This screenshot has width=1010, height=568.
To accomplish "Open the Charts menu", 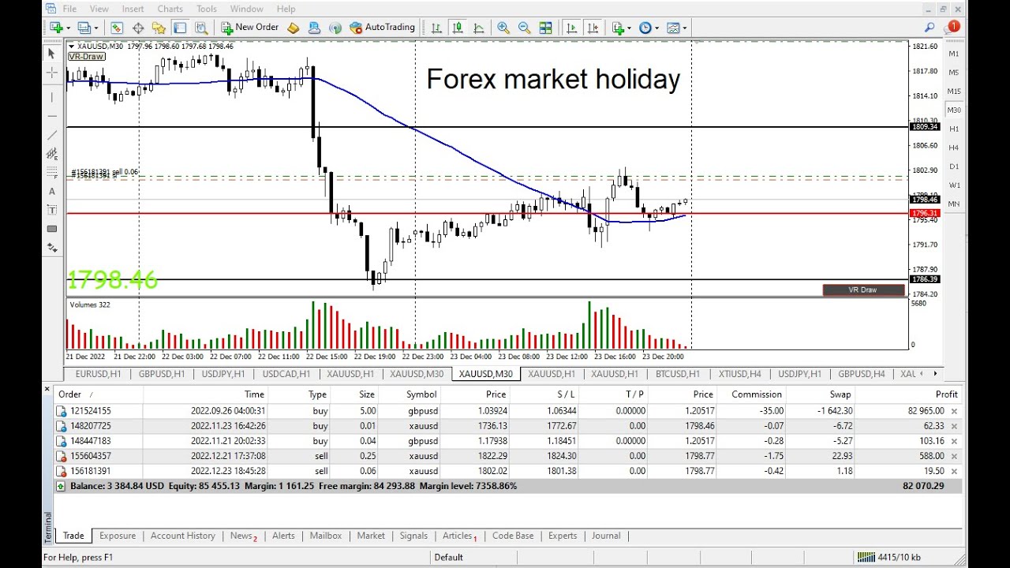I will point(170,9).
